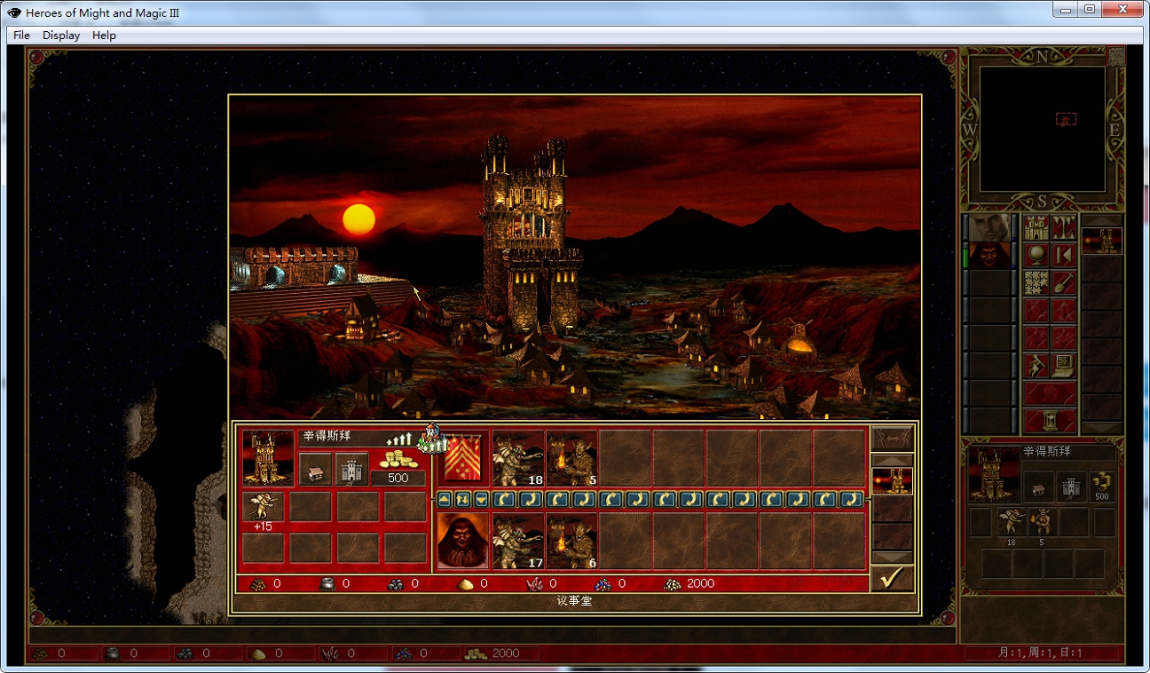Image resolution: width=1150 pixels, height=673 pixels.
Task: Click the split stack button above town list
Action: coord(892,439)
